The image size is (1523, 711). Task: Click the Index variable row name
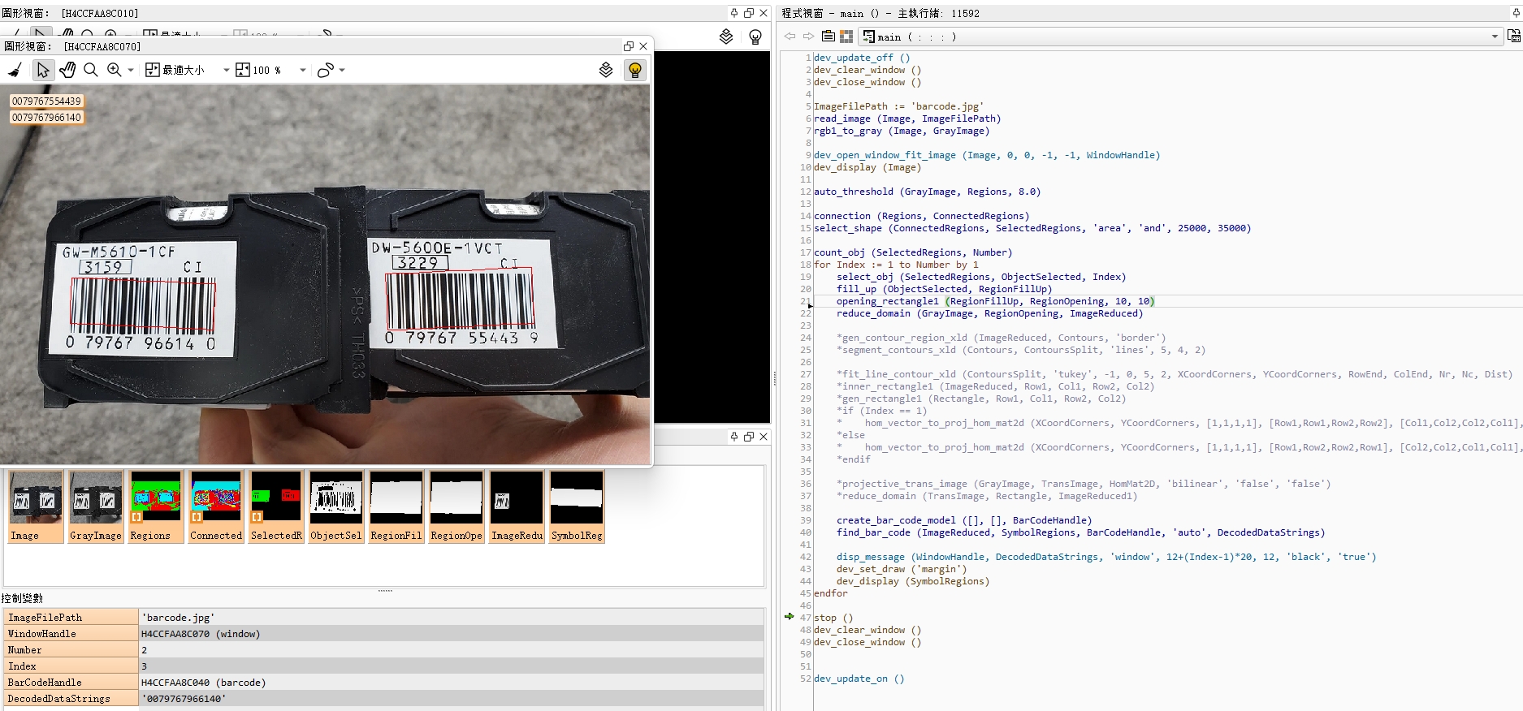click(x=71, y=666)
